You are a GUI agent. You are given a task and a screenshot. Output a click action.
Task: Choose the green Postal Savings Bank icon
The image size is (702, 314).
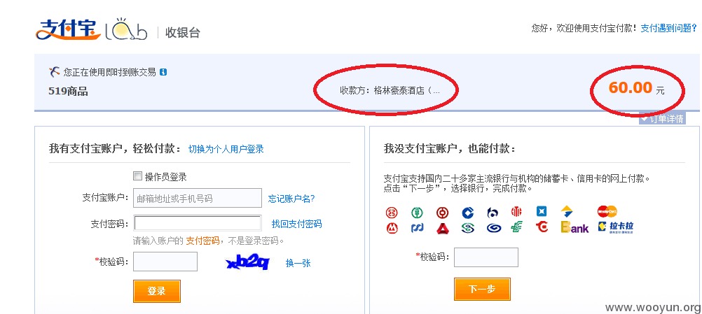(516, 227)
